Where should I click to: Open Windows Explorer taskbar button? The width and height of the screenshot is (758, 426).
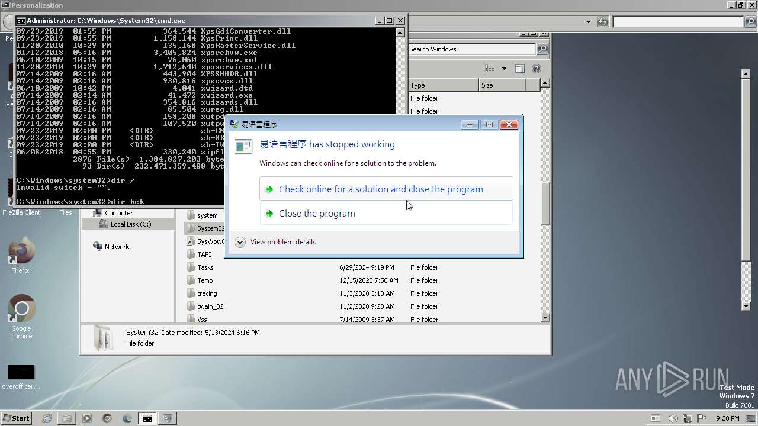pos(67,418)
